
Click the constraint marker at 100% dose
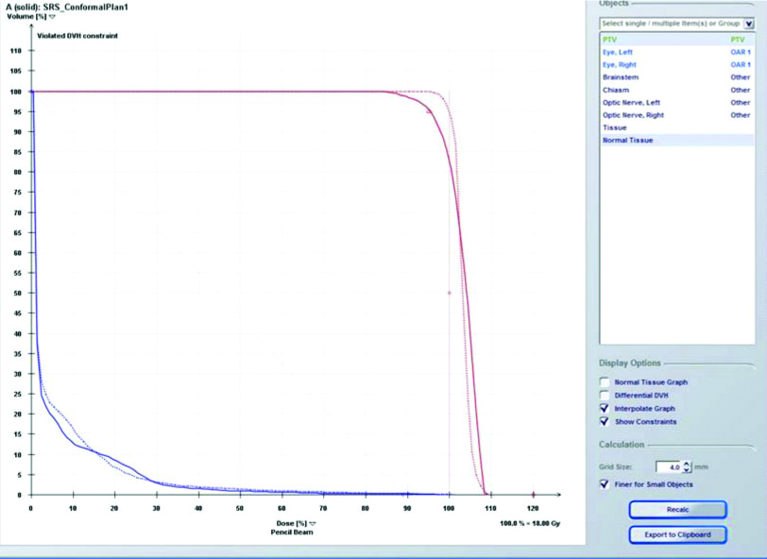(449, 293)
